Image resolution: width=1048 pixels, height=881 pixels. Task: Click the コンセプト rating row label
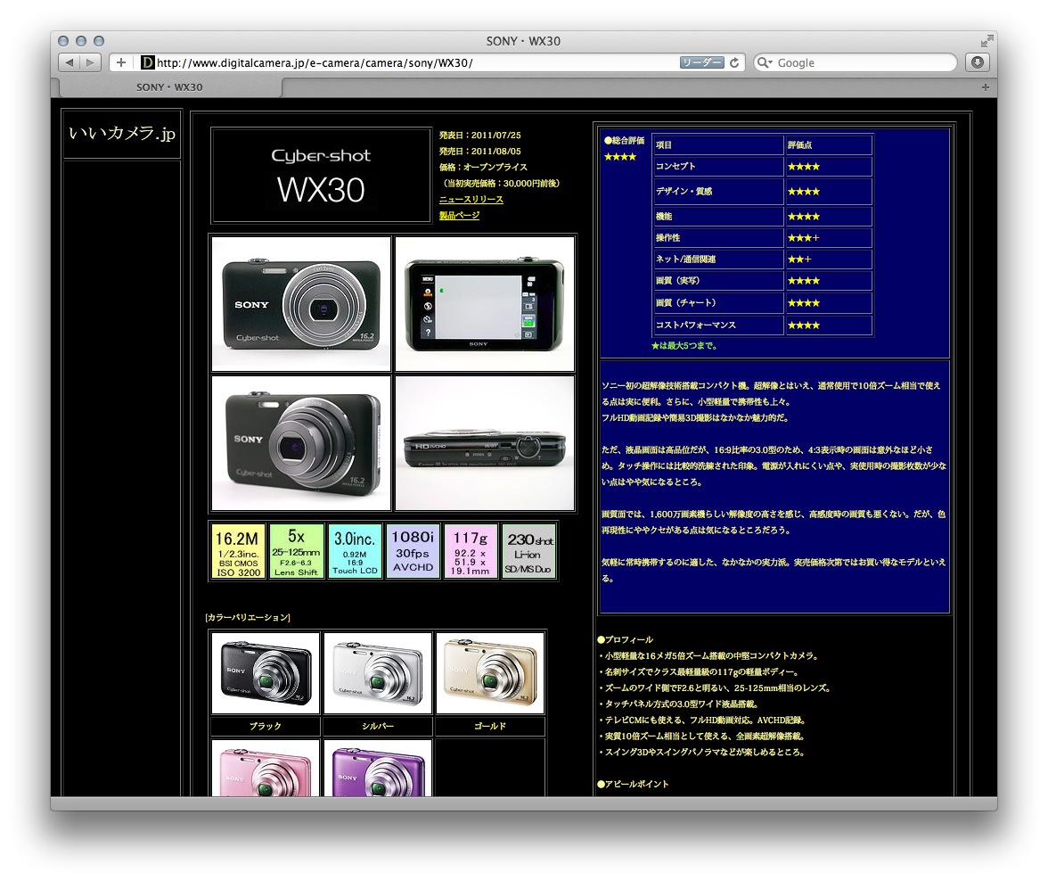pos(675,166)
